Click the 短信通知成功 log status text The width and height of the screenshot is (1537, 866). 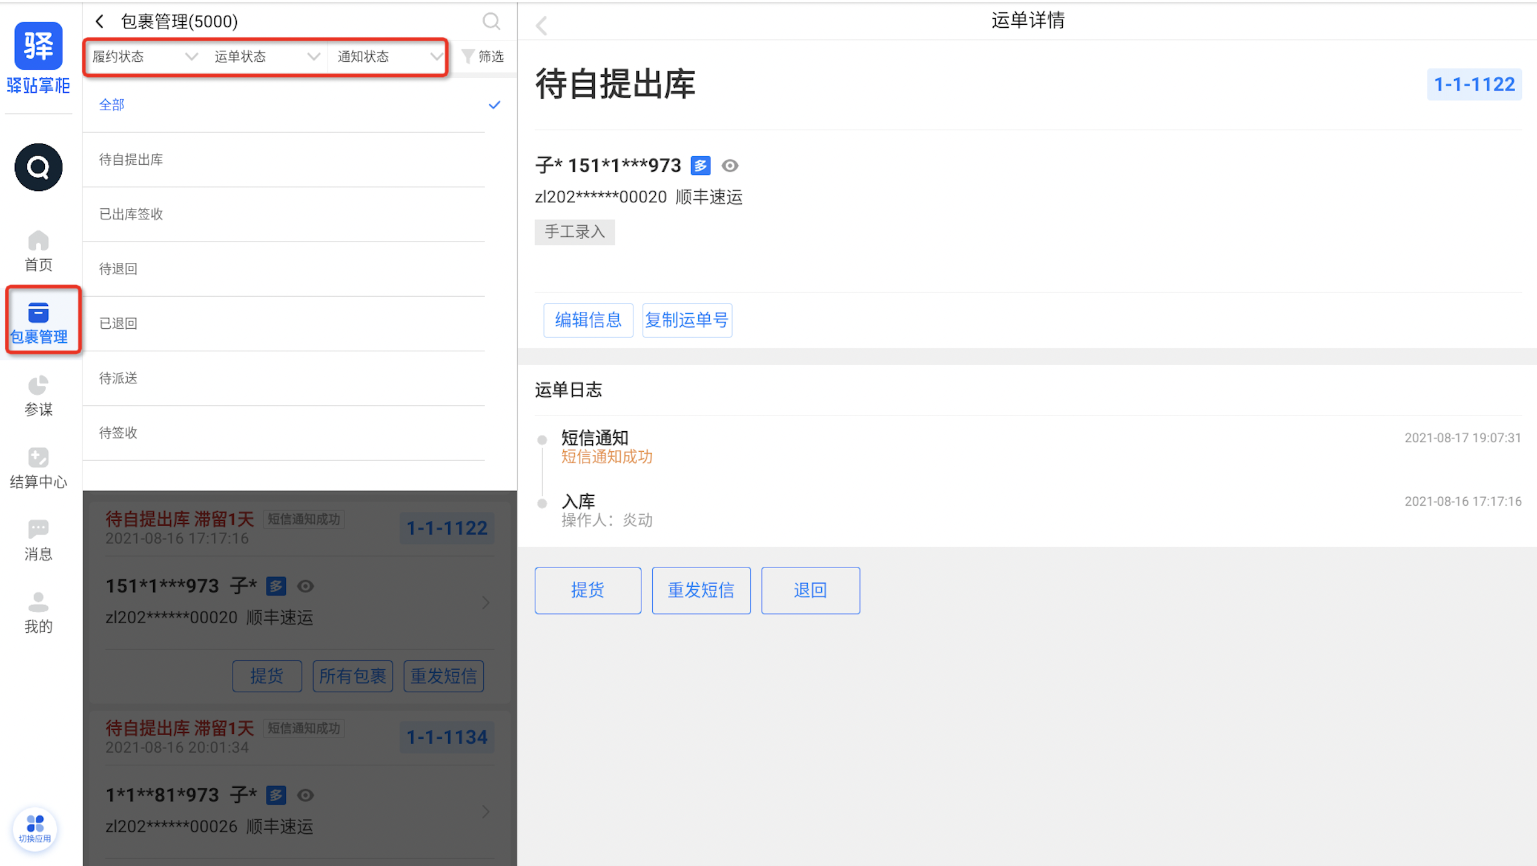click(607, 457)
